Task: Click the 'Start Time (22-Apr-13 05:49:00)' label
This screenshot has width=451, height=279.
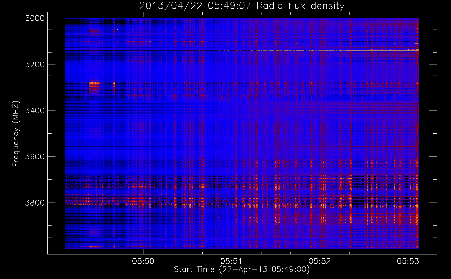Action: [x=242, y=270]
